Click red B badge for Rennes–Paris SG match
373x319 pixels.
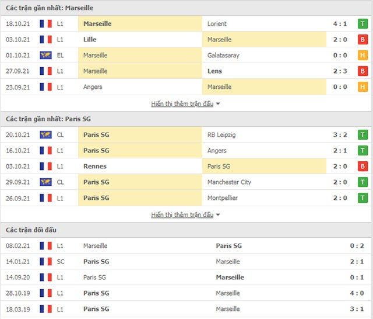(363, 166)
